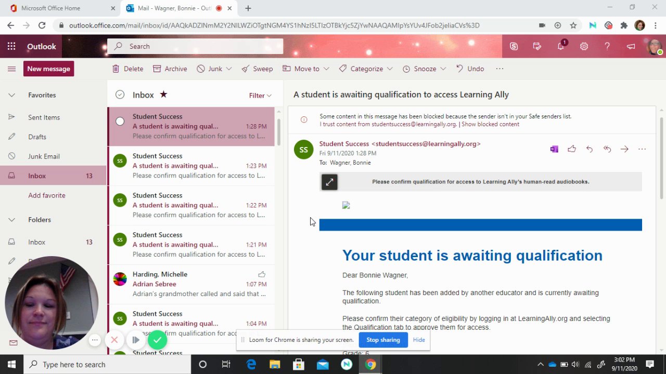This screenshot has height=374, width=666.
Task: Open the notifications bell
Action: 561,46
